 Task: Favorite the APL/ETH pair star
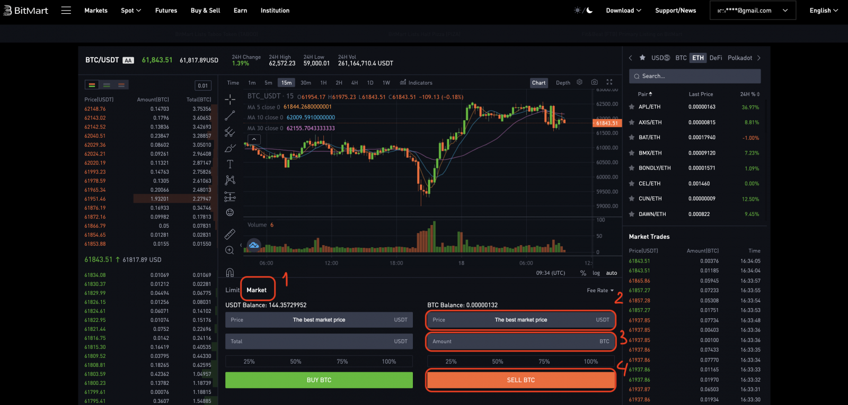632,107
